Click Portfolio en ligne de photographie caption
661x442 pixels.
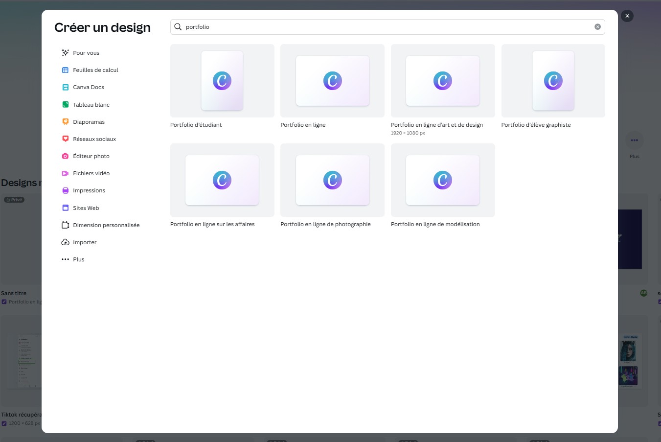click(325, 224)
